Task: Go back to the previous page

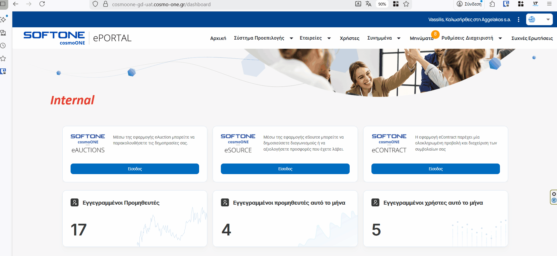Action: (16, 4)
